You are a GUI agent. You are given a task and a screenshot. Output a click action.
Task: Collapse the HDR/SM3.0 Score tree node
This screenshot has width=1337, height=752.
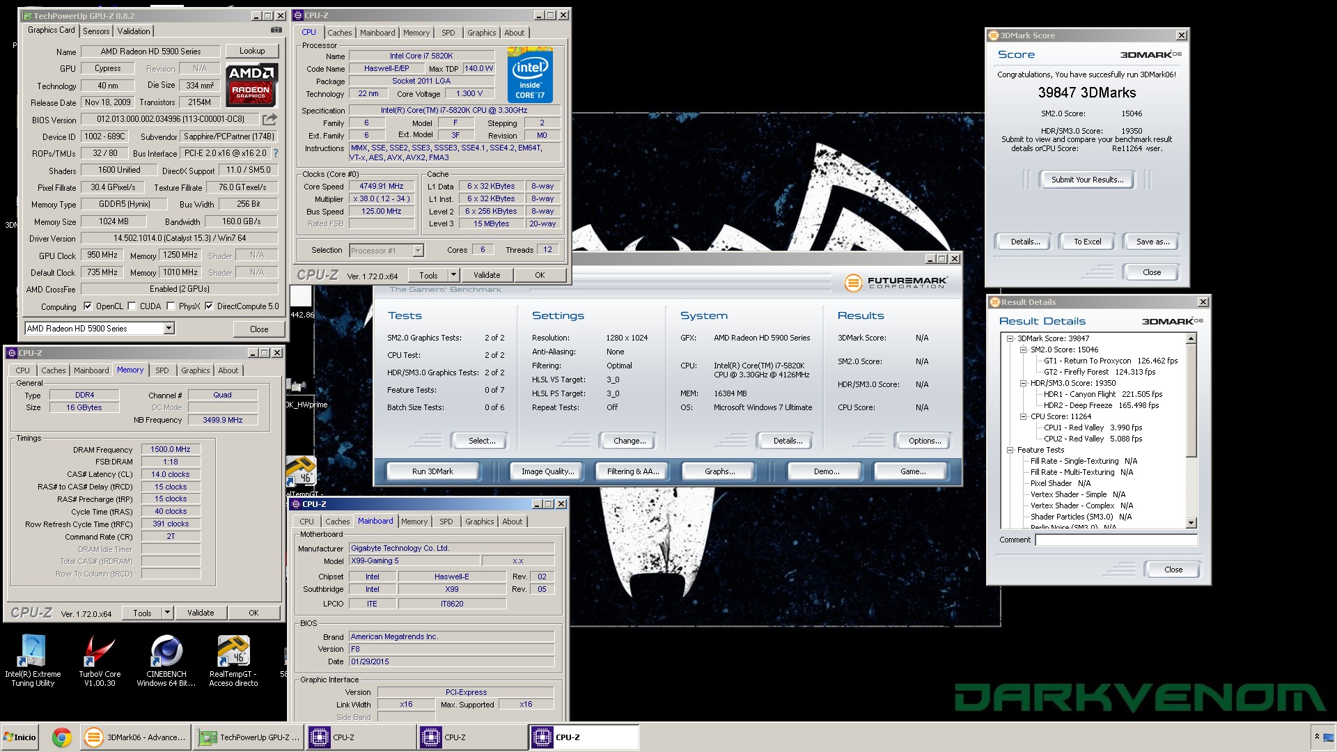1023,383
